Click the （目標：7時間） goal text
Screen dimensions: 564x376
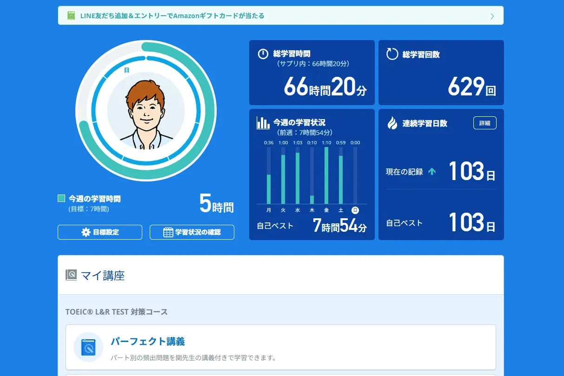[89, 209]
